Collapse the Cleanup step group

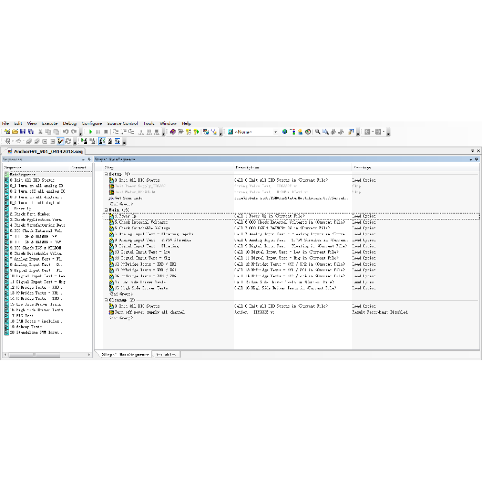(x=107, y=300)
